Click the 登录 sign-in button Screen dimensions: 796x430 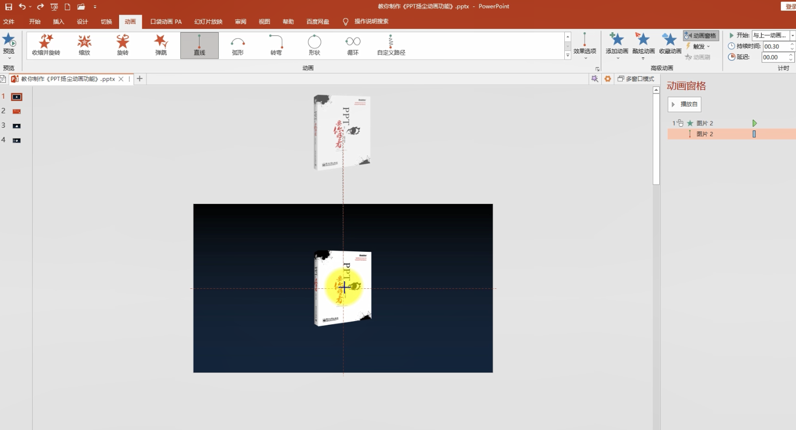[x=789, y=6]
